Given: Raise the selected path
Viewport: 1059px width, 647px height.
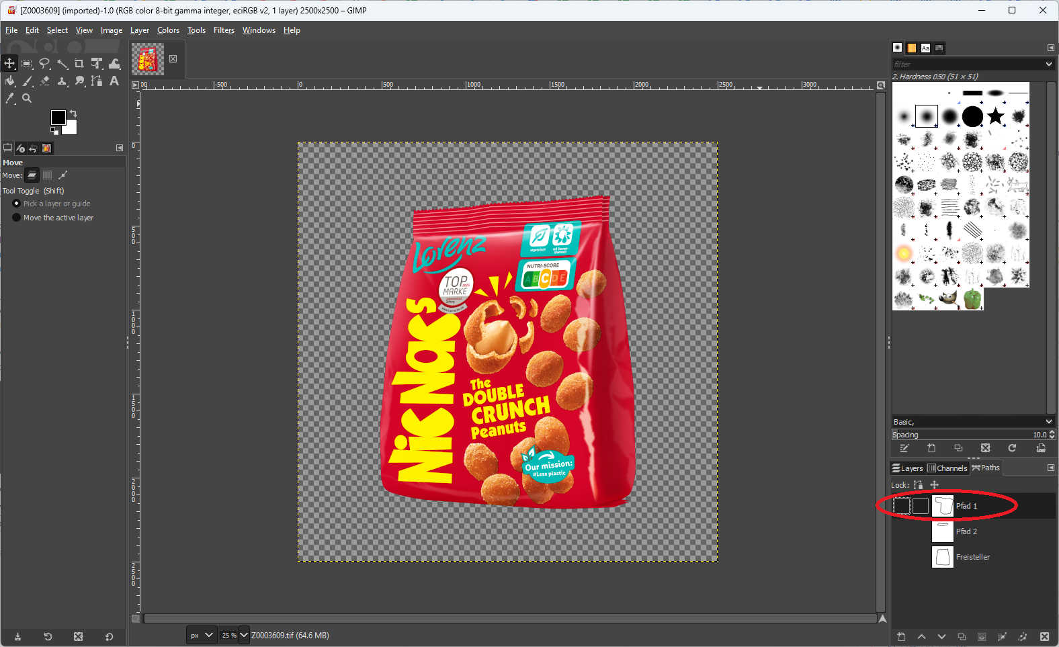Looking at the screenshot, I should coord(921,637).
